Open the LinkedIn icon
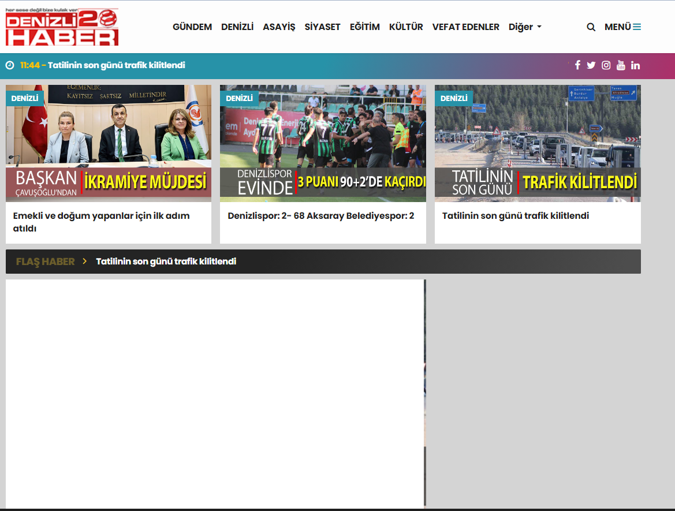 (x=635, y=65)
